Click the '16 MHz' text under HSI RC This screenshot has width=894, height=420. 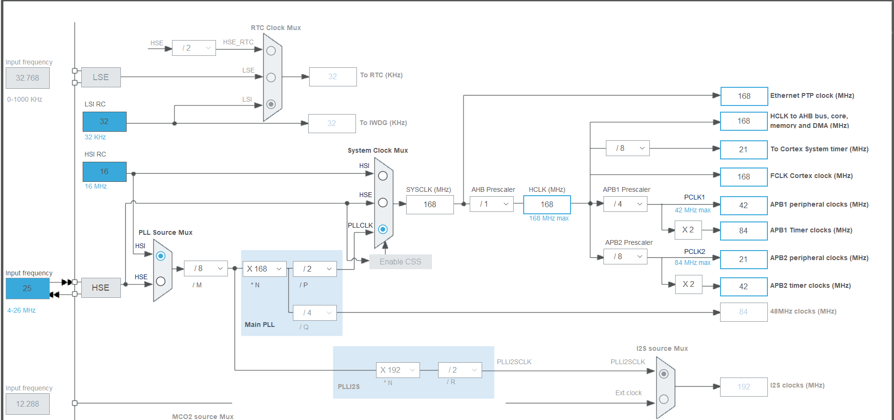pos(96,187)
